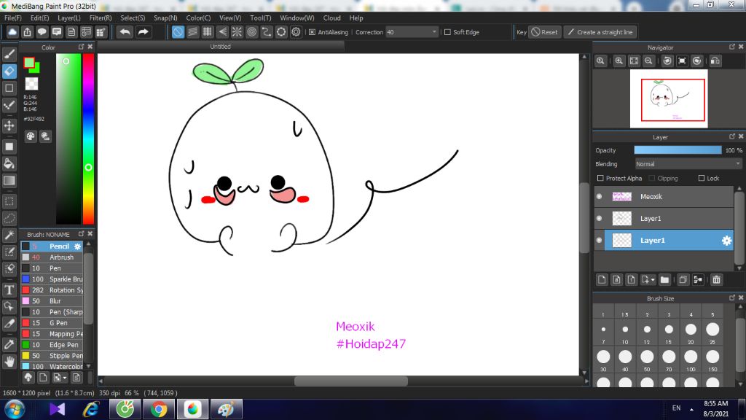
Task: Click zoom in icon in Navigator
Action: (619, 61)
